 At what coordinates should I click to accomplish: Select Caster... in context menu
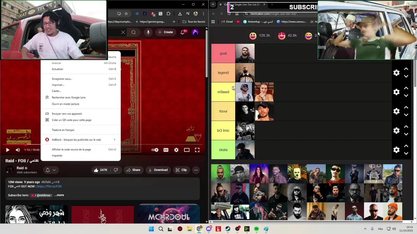click(80, 91)
